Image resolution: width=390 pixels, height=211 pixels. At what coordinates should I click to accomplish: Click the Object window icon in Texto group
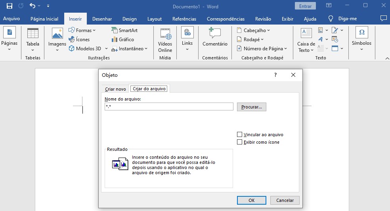click(335, 48)
